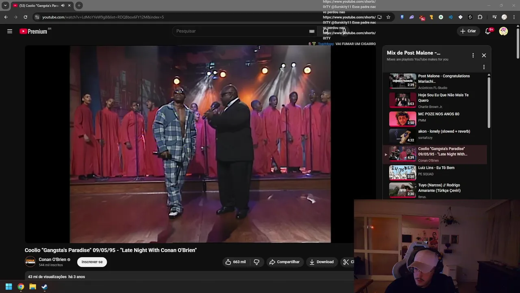Close the Mix de Post Malone panel
520x293 pixels.
click(484, 55)
